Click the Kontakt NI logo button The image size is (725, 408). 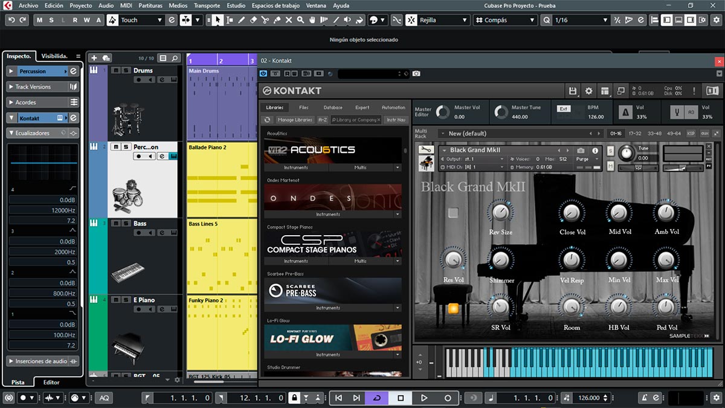(712, 91)
